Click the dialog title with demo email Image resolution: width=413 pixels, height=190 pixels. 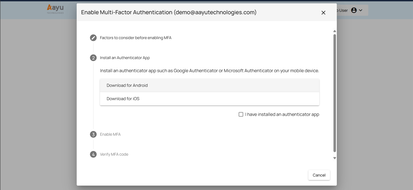[169, 12]
